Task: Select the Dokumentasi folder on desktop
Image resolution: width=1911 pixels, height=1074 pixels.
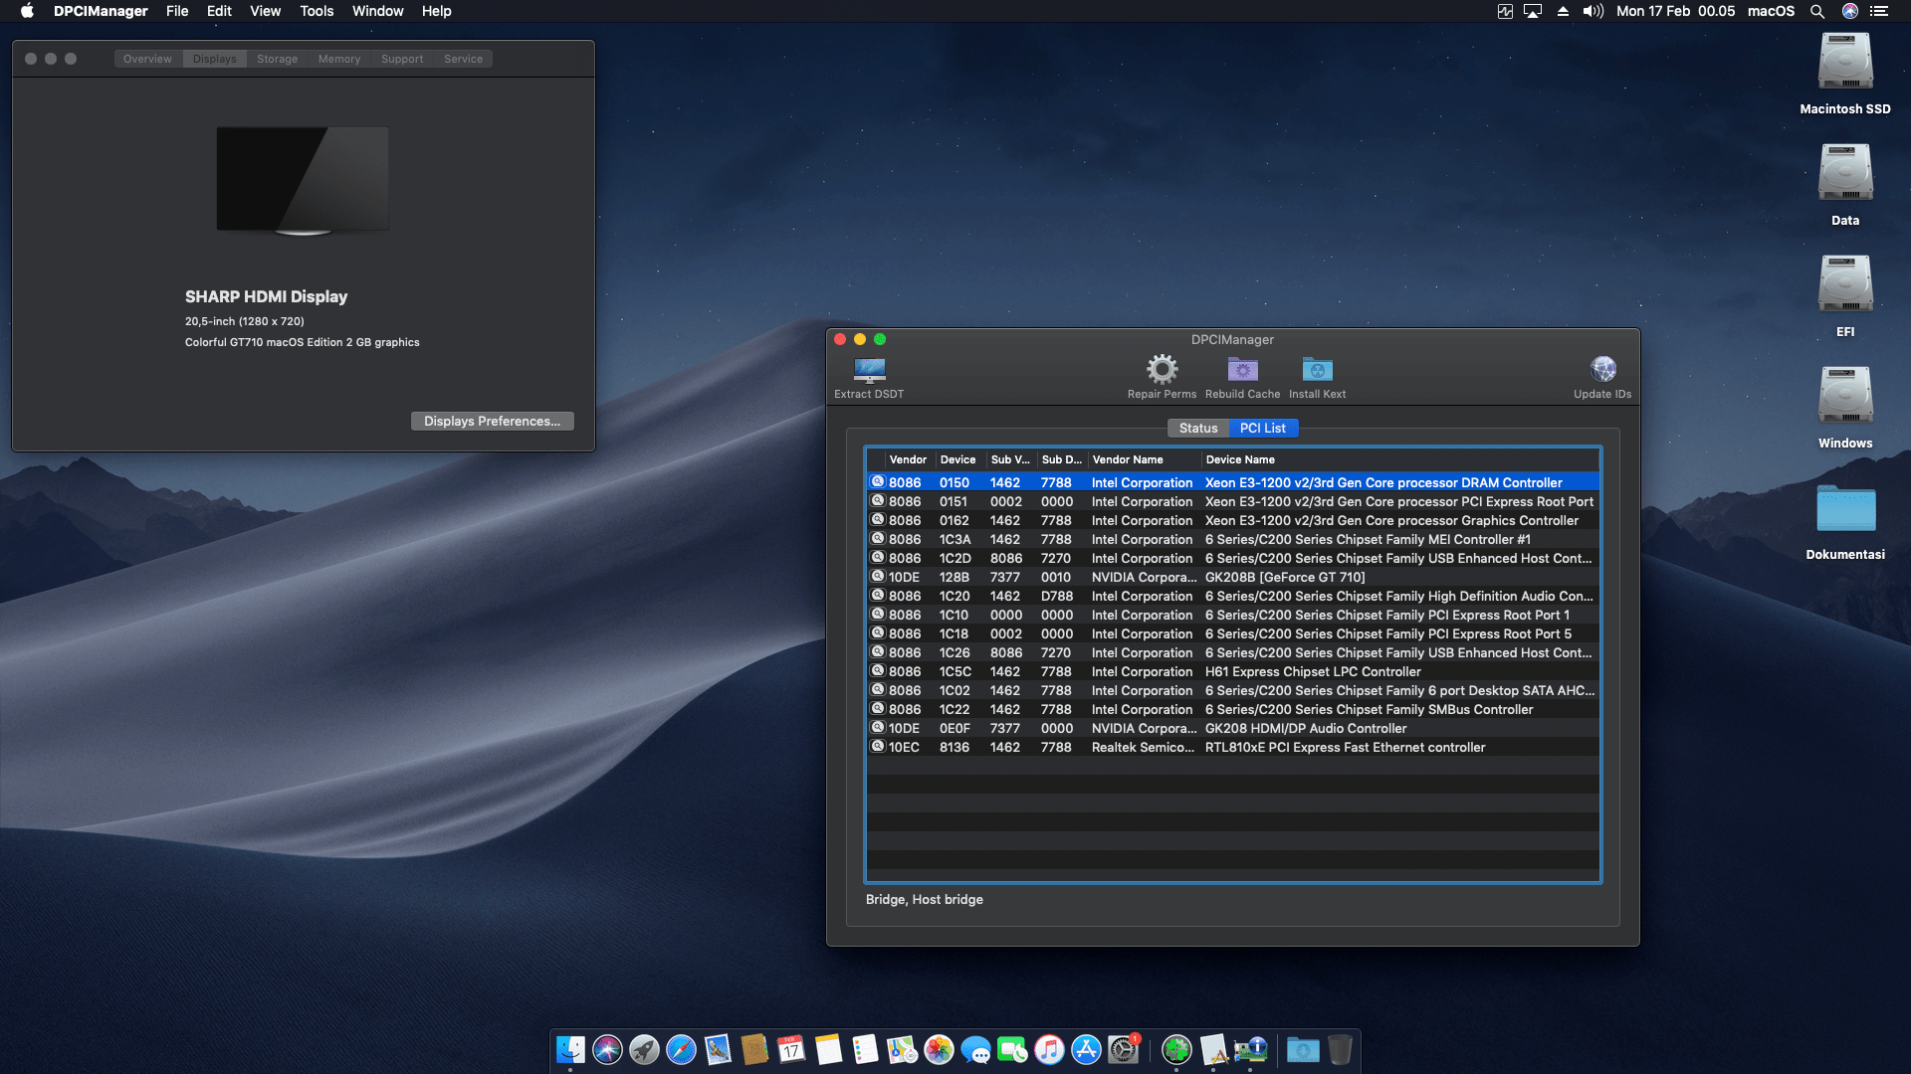Action: pos(1845,509)
